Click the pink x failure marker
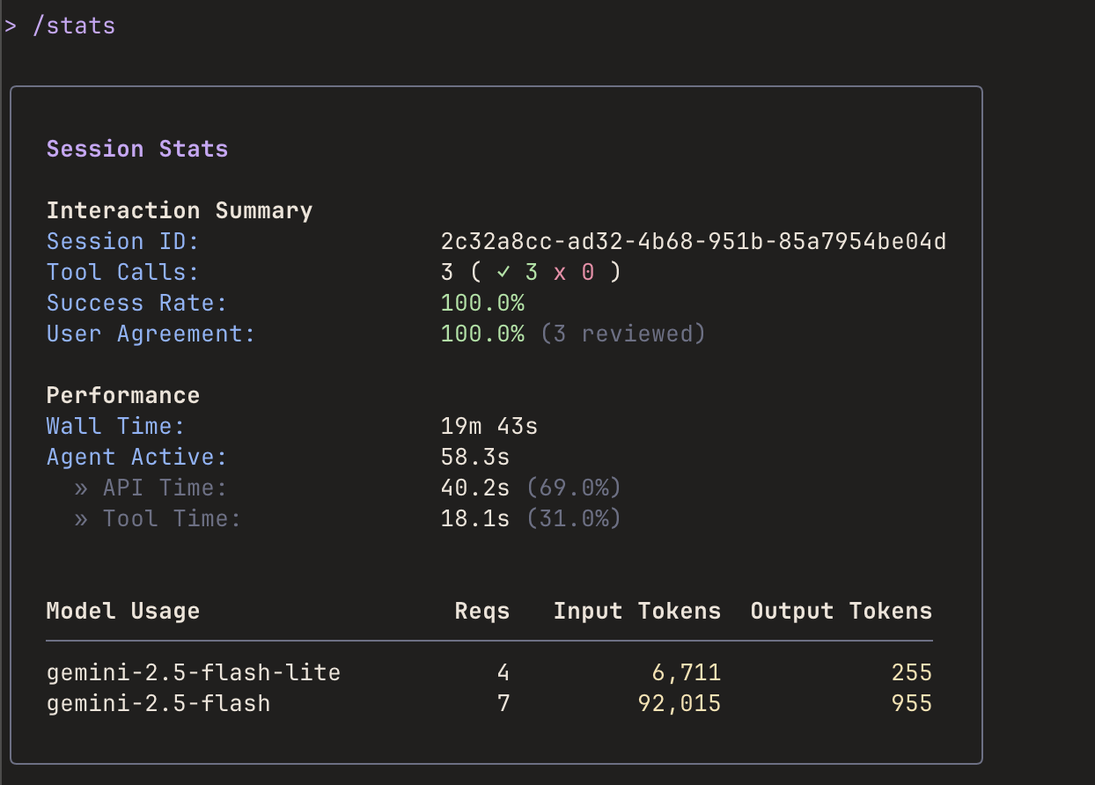The image size is (1095, 785). [x=559, y=273]
